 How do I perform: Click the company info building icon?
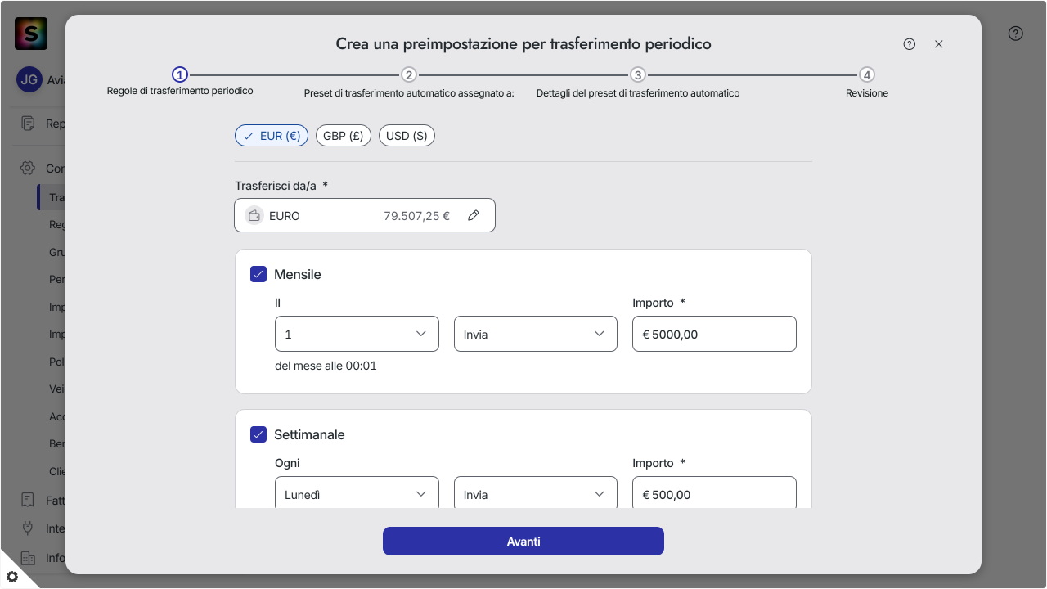point(28,558)
